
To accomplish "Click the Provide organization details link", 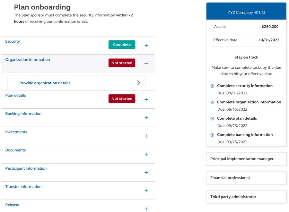I will click(45, 82).
